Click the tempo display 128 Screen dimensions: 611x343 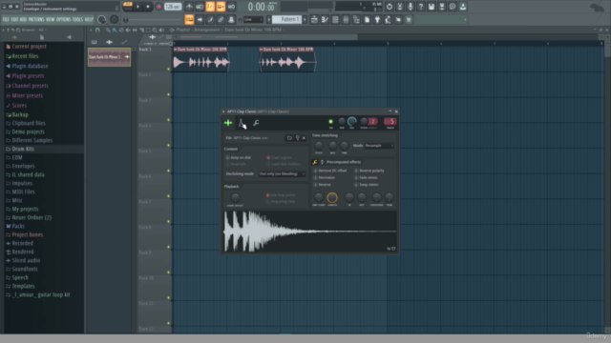[173, 7]
